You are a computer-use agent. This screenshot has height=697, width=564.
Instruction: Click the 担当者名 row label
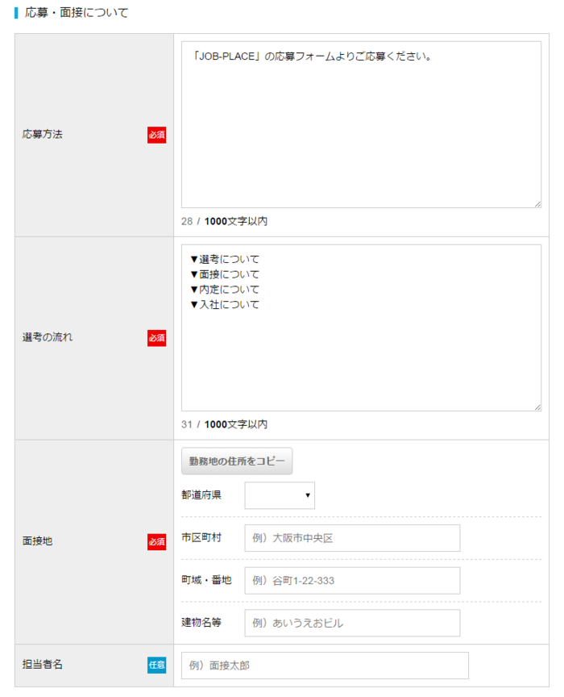pos(43,665)
